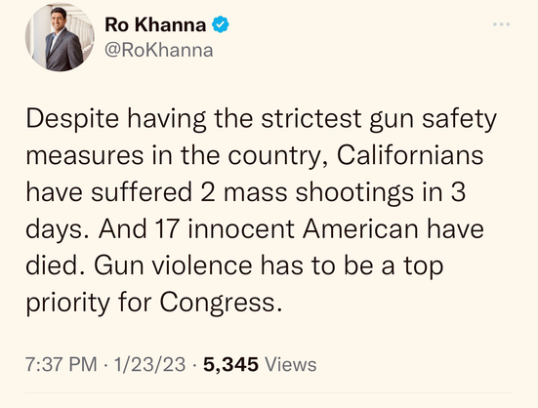Click the "Views" label text
538x408 pixels.
point(291,364)
